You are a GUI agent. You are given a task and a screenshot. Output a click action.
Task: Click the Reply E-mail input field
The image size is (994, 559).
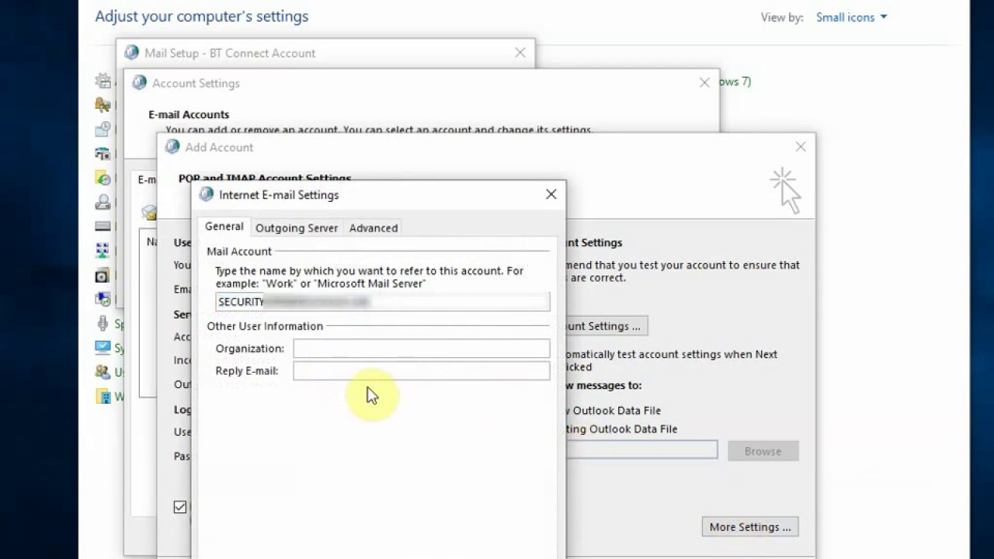click(422, 371)
